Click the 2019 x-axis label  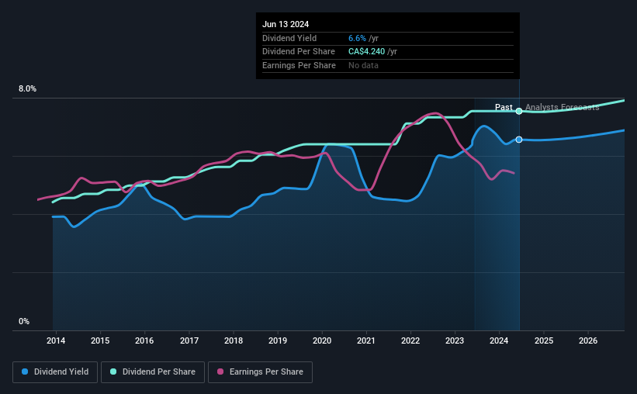(x=278, y=340)
